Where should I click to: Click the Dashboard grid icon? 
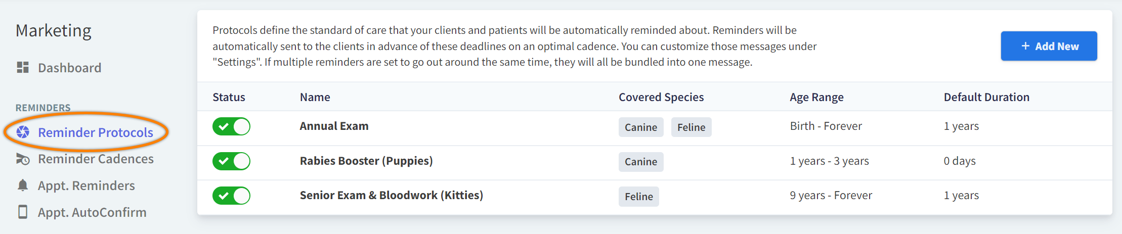[23, 68]
